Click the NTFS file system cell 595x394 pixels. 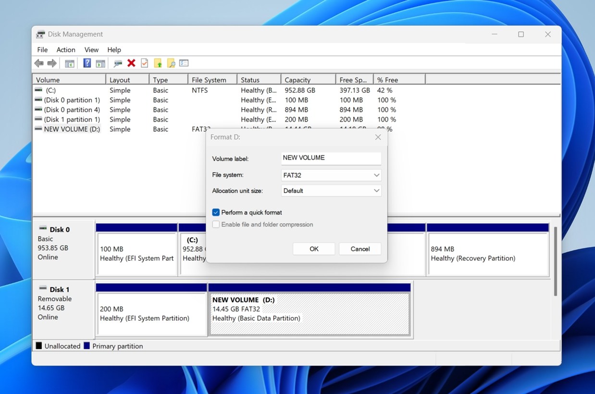point(199,90)
